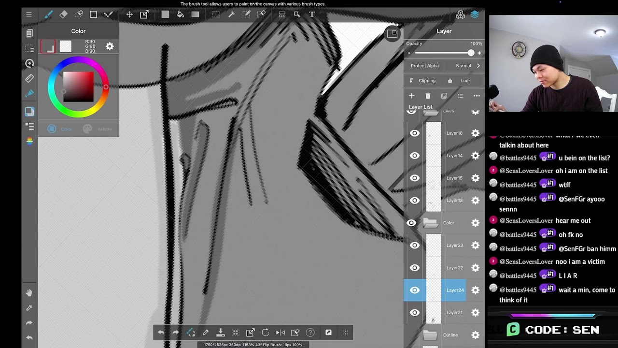
Task: Open the left sidebar selection marquee icon
Action: [x=29, y=49]
